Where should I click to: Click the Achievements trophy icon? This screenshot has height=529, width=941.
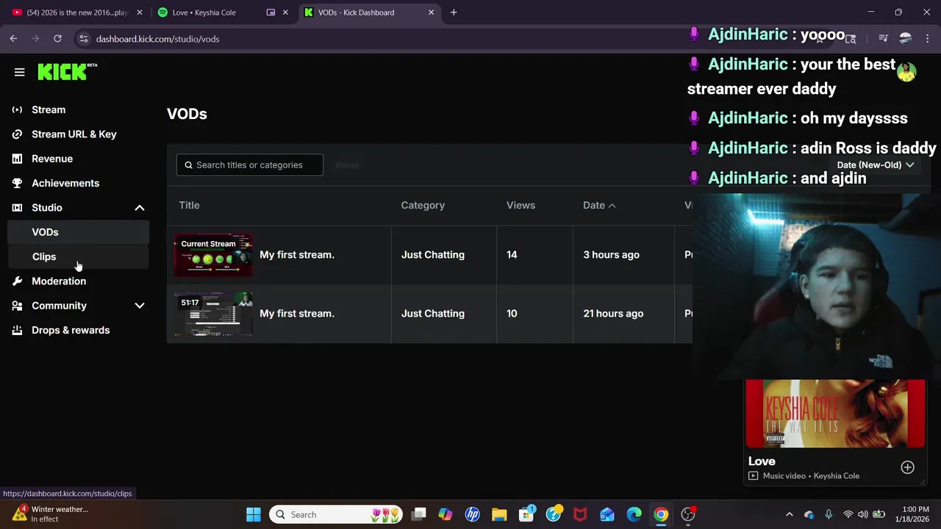pyautogui.click(x=17, y=183)
